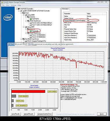Screen dimensions: 110x121
Task: Select the Non-RAID Hard Drives label
Action: [32, 39]
